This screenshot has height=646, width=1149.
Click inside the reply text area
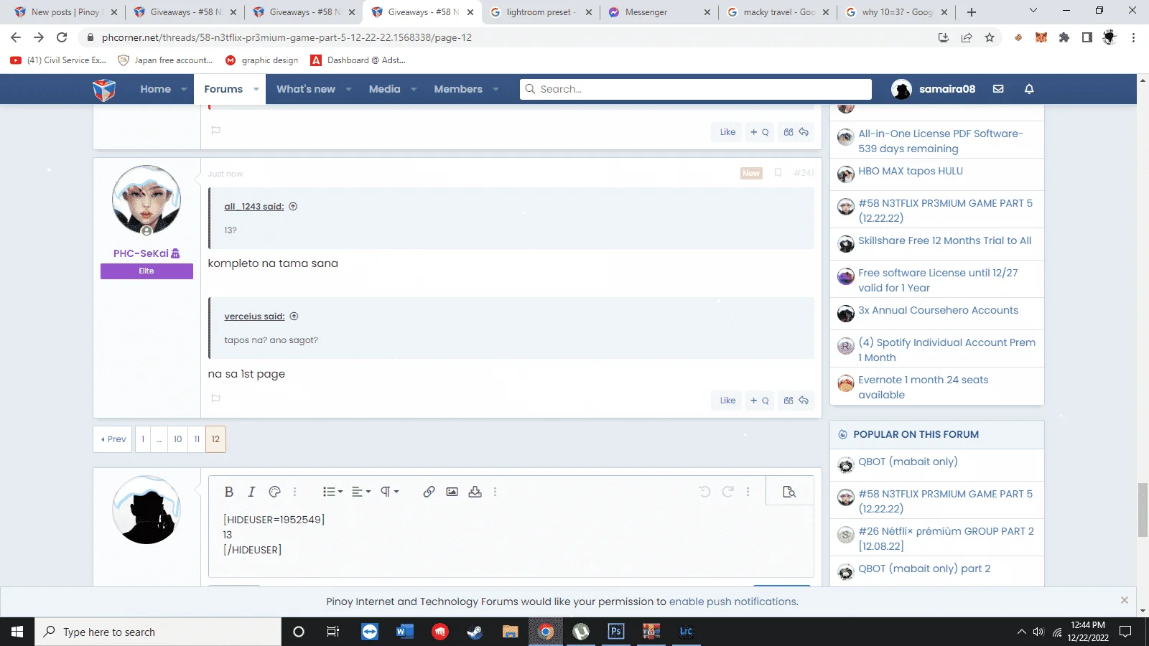511,542
